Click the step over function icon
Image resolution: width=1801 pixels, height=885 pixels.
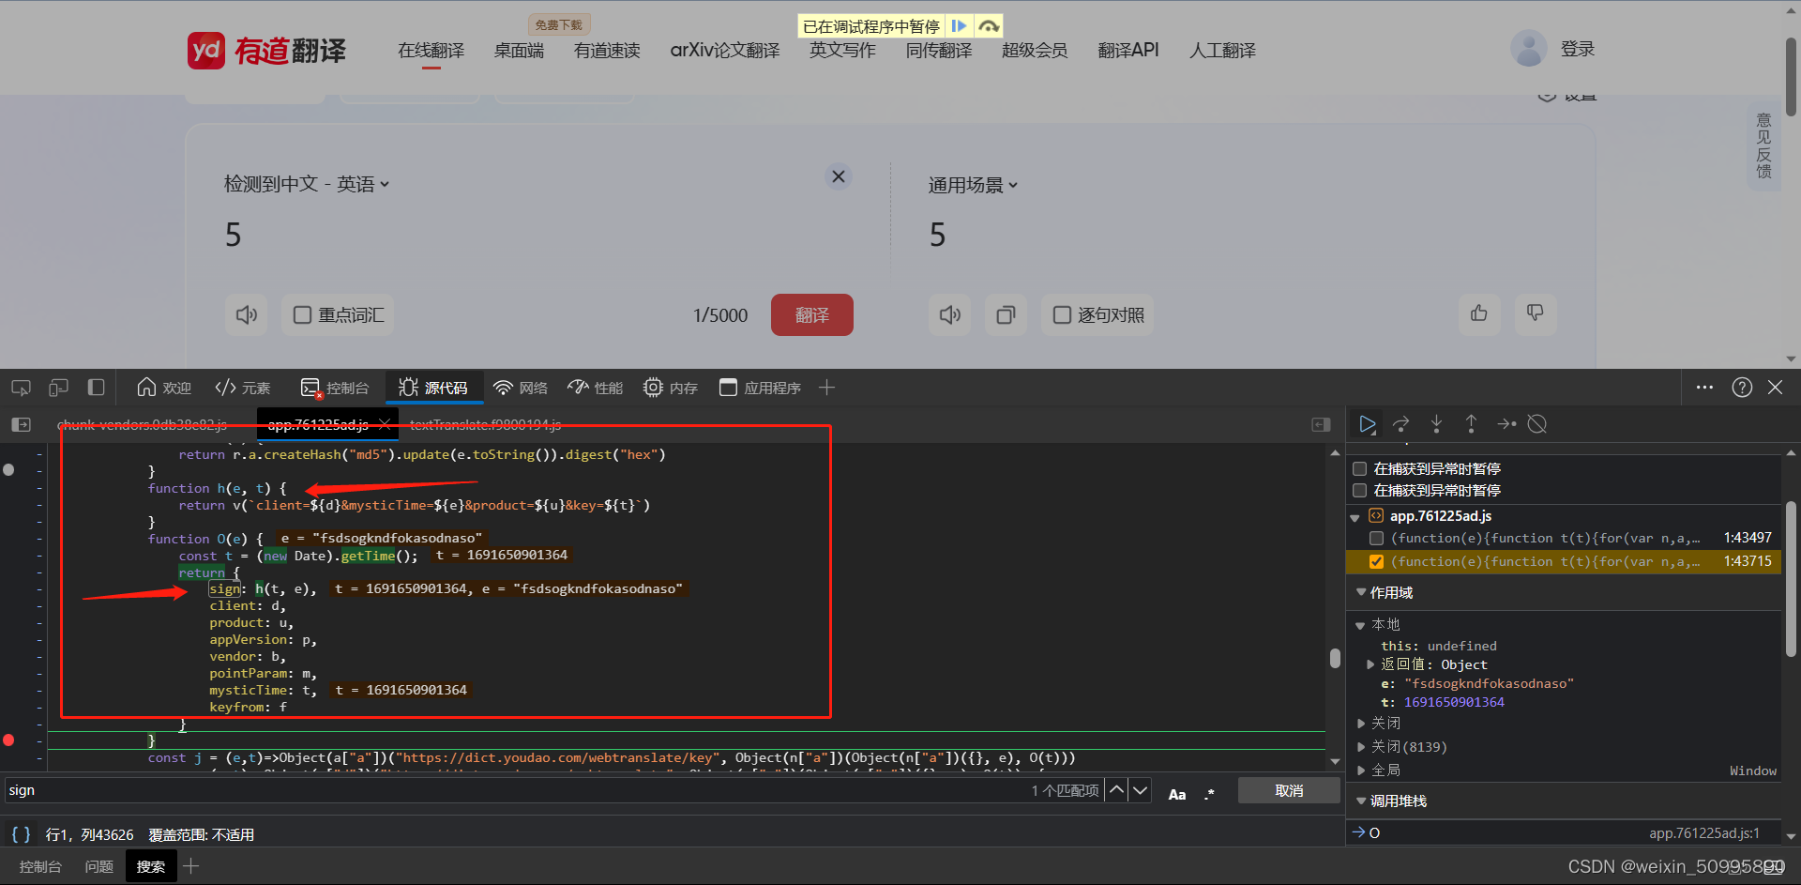1401,424
